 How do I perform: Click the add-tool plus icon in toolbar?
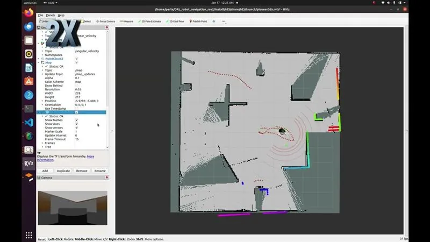(x=213, y=22)
